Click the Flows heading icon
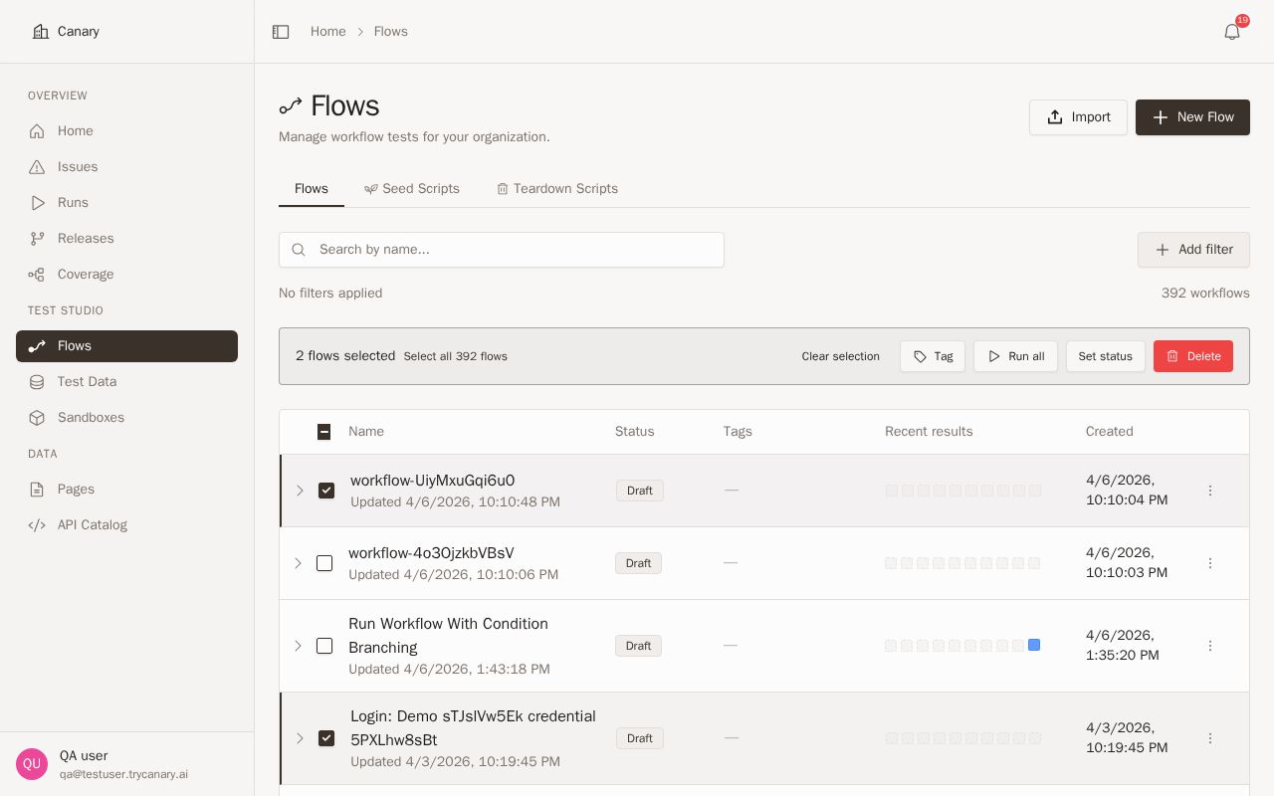Viewport: 1274px width, 796px height. click(x=291, y=106)
